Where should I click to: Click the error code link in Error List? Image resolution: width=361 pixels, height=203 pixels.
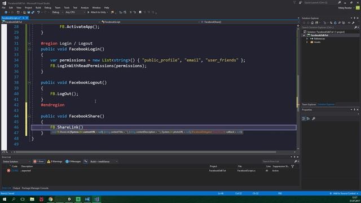[x=15, y=171]
